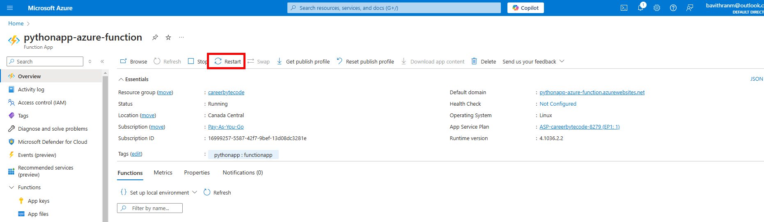The image size is (764, 222).
Task: Click move link beside Location
Action: click(148, 115)
